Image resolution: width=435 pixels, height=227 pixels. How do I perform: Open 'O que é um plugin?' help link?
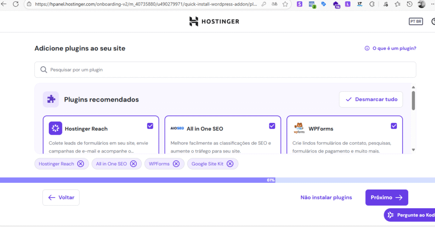[390, 48]
